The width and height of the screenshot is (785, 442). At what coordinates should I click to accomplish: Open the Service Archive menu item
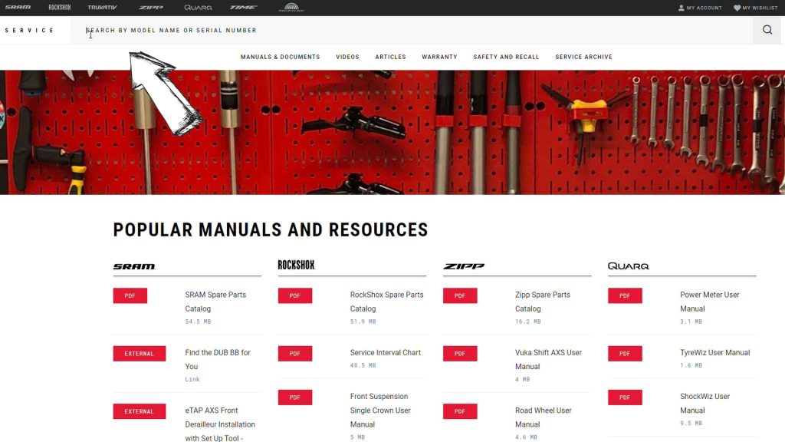point(583,57)
